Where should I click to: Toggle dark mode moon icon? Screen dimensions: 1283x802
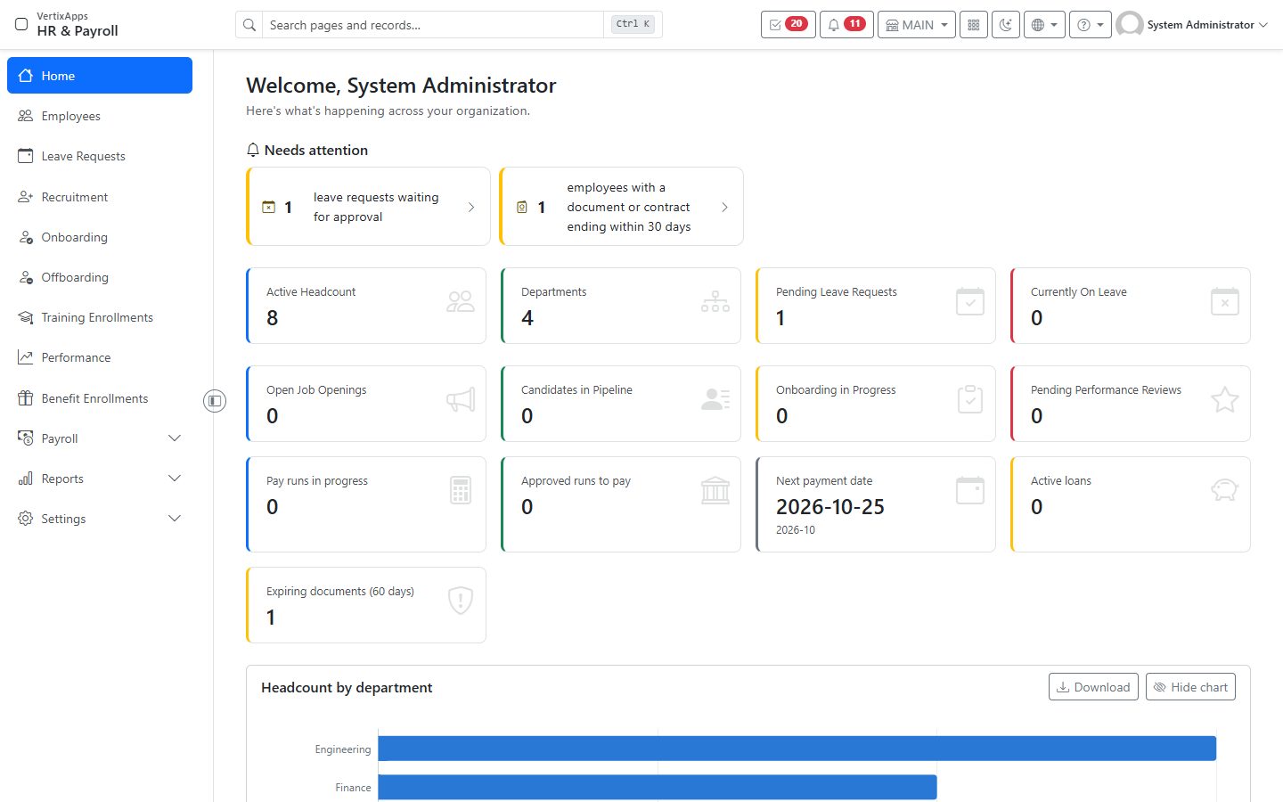click(1006, 25)
